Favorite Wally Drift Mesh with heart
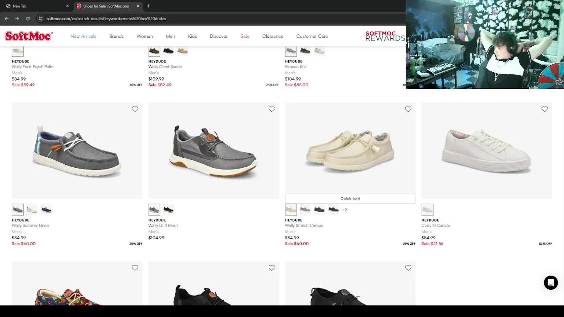The width and height of the screenshot is (564, 317). 271,109
